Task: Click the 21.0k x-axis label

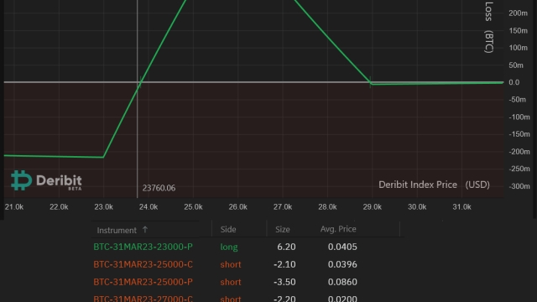Action: pyautogui.click(x=14, y=207)
